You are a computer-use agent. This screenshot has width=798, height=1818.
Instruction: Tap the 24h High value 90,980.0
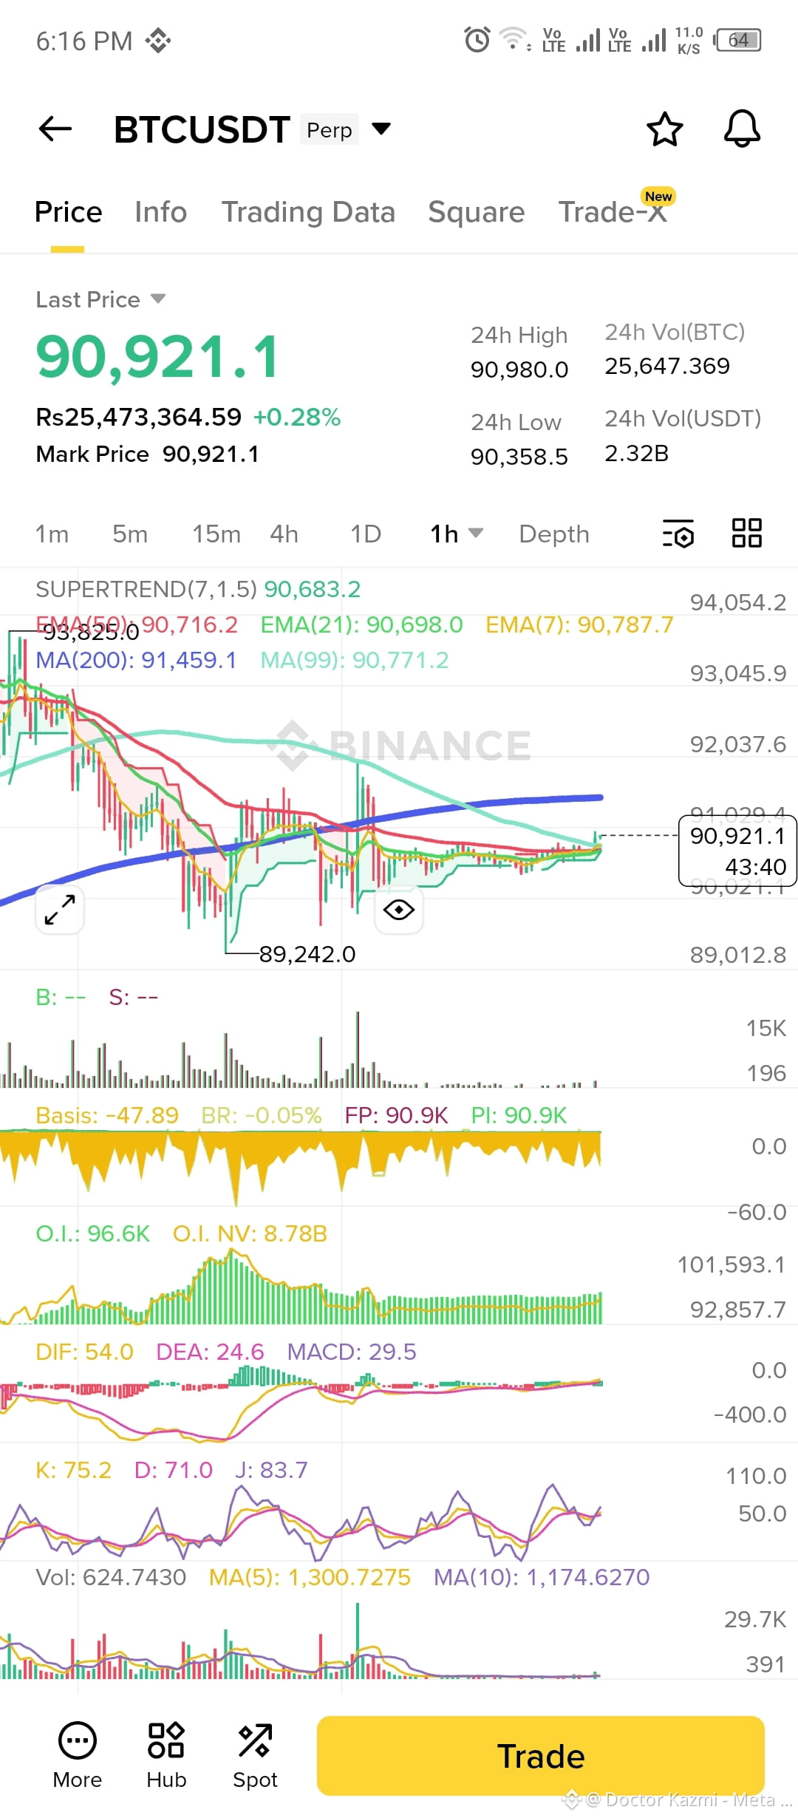(x=519, y=370)
